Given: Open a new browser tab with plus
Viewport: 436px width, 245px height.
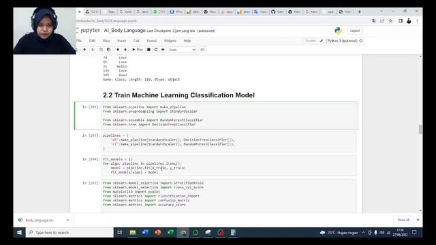Looking at the screenshot, I should 359,12.
